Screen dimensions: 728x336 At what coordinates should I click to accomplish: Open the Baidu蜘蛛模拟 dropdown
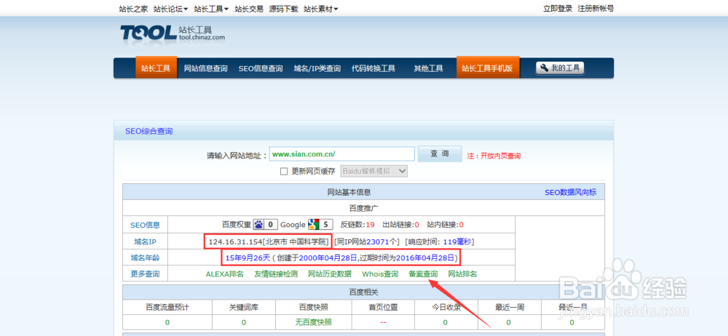tap(374, 171)
